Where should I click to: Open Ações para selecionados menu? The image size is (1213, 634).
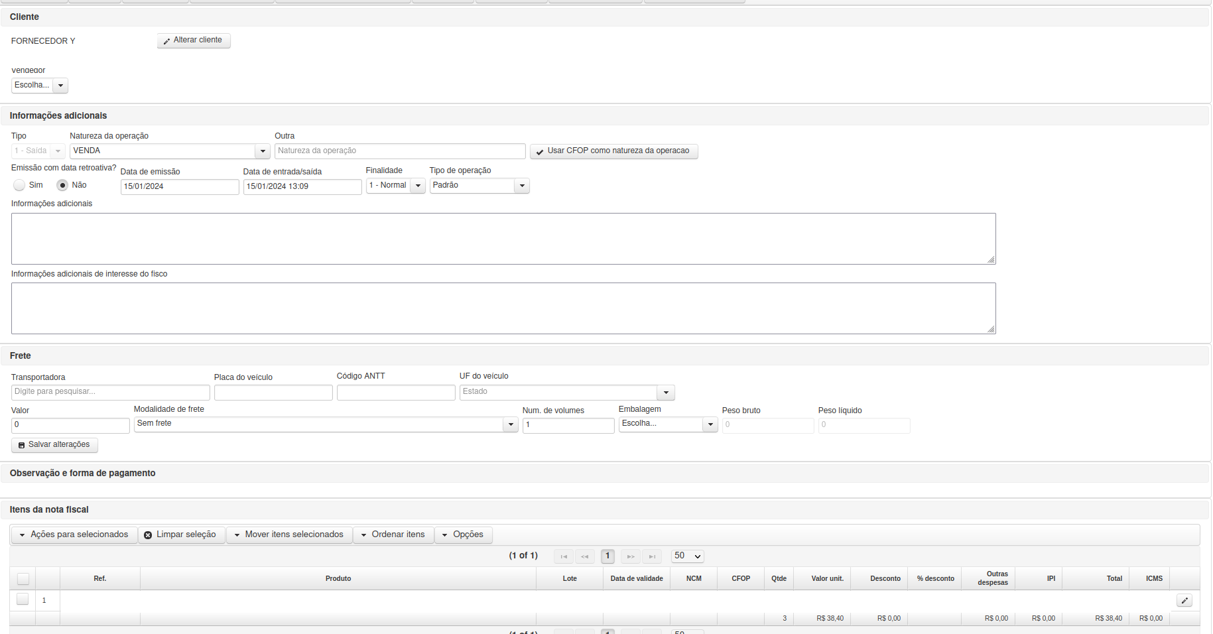74,535
